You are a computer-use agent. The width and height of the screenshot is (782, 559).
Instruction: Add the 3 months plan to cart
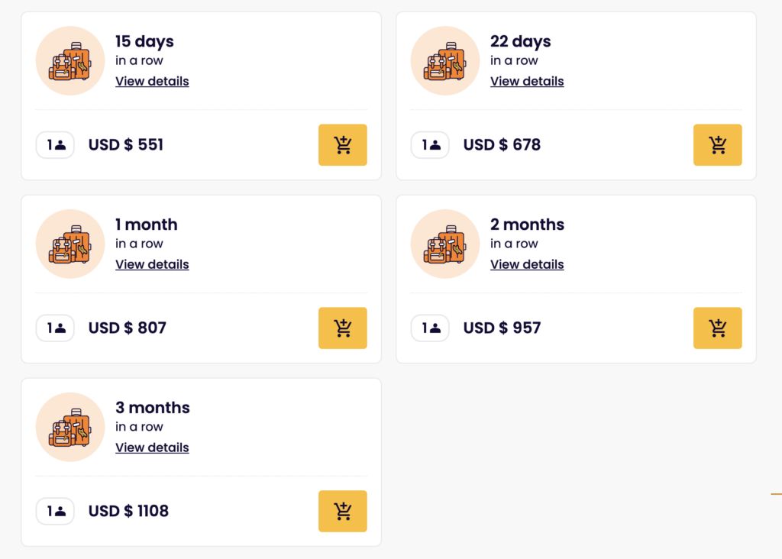[342, 511]
